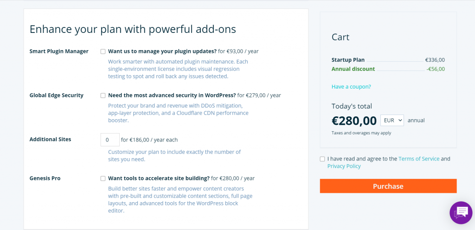Click the Additional Sites quantity field
The image size is (475, 230).
click(110, 140)
